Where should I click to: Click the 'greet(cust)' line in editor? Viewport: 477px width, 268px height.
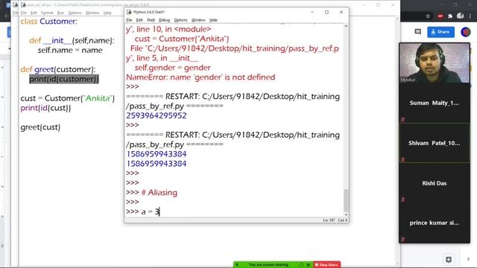pyautogui.click(x=40, y=127)
